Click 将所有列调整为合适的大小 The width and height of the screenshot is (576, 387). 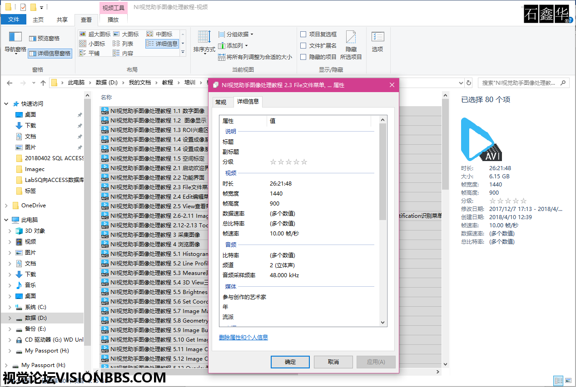click(x=255, y=57)
